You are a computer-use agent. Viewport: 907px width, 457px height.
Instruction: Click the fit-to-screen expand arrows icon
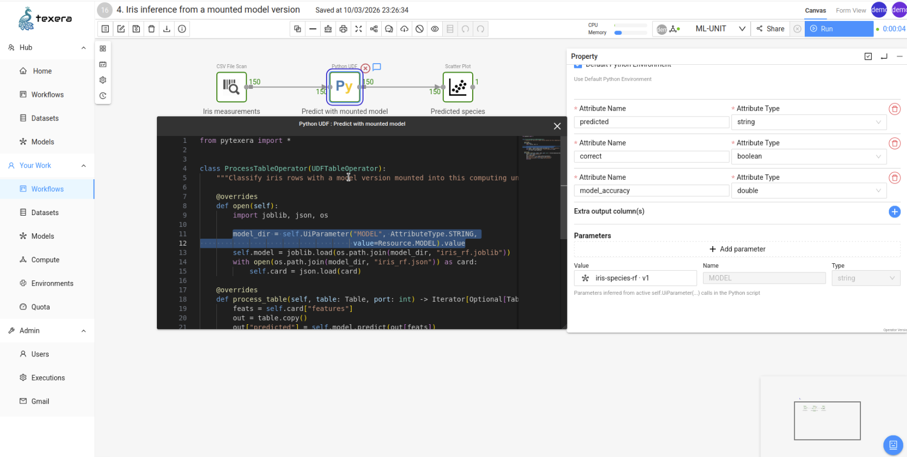(359, 29)
